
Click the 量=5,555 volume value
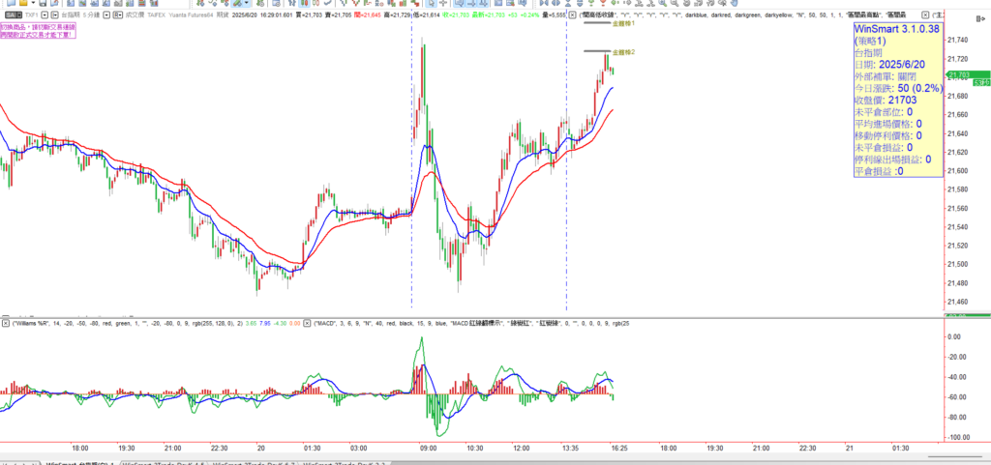click(x=553, y=15)
